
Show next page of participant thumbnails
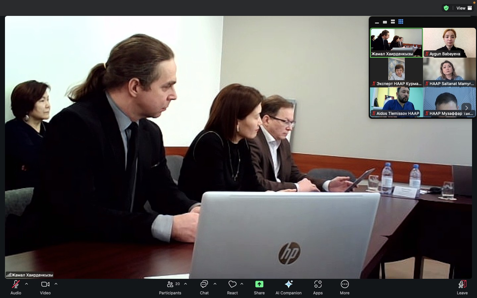click(x=466, y=108)
